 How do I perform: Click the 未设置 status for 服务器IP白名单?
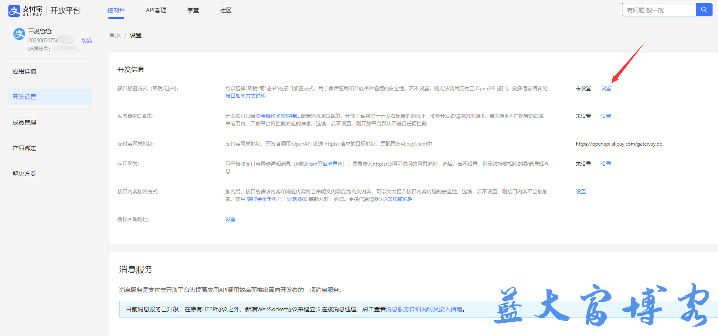583,116
